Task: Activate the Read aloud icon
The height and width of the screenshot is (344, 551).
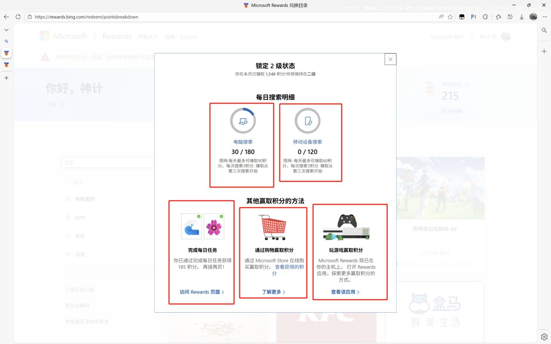Action: coord(441,17)
